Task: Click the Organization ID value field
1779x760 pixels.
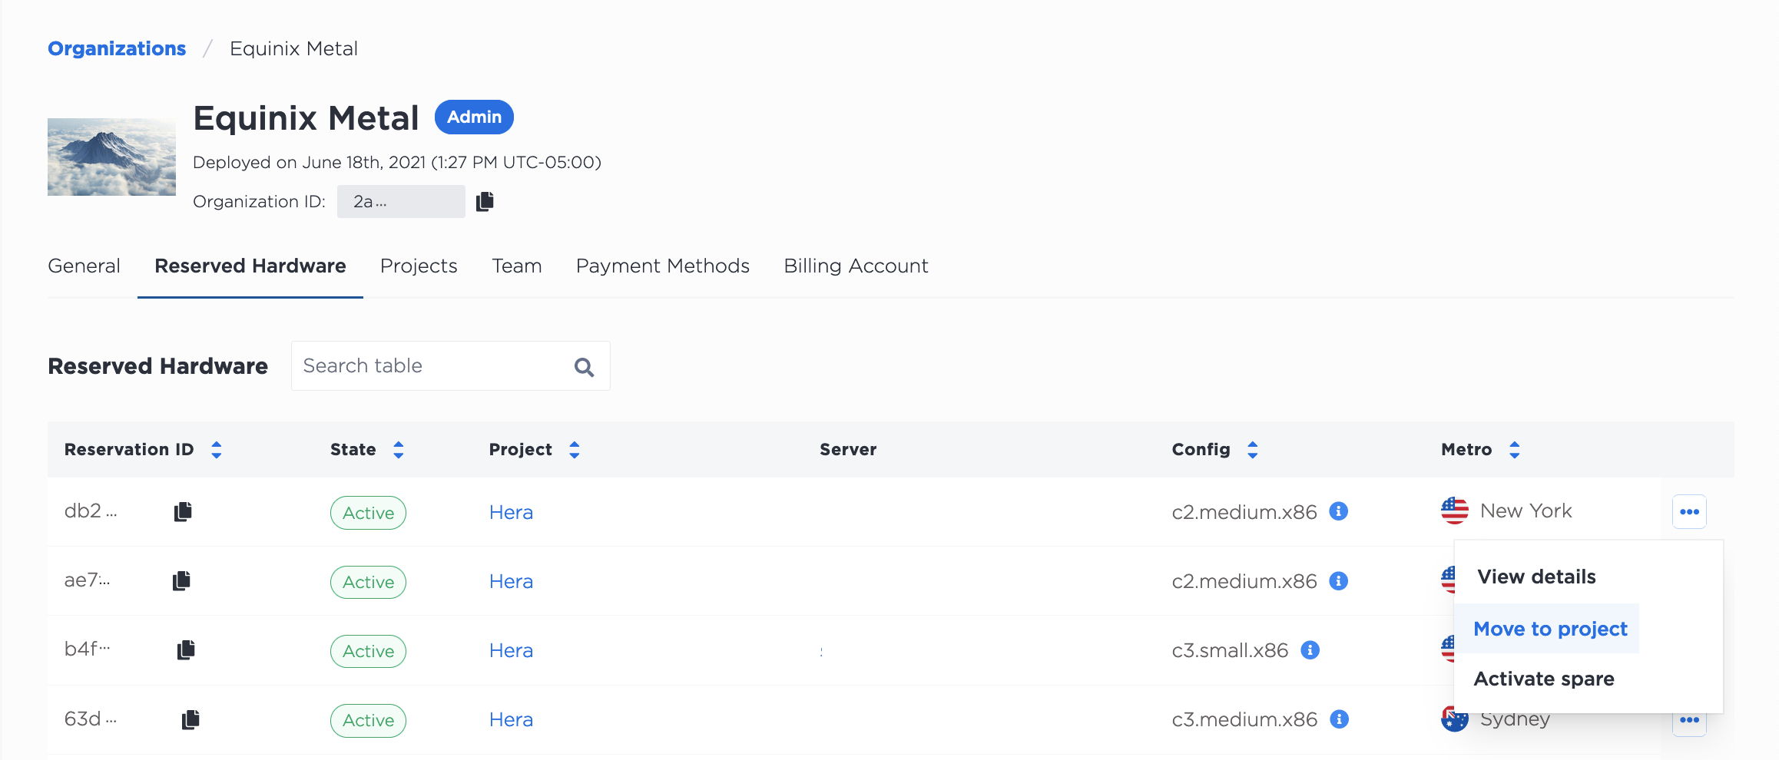Action: [401, 201]
